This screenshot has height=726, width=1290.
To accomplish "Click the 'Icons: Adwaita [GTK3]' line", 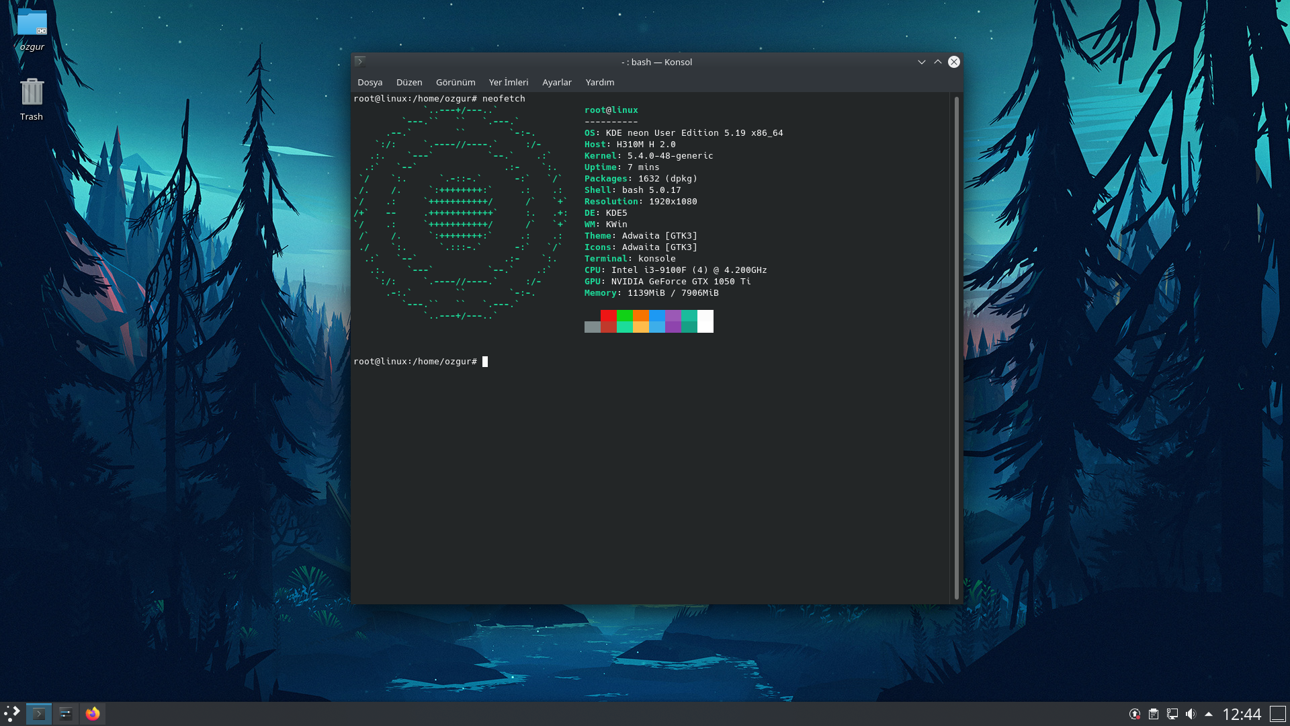I will 641,247.
